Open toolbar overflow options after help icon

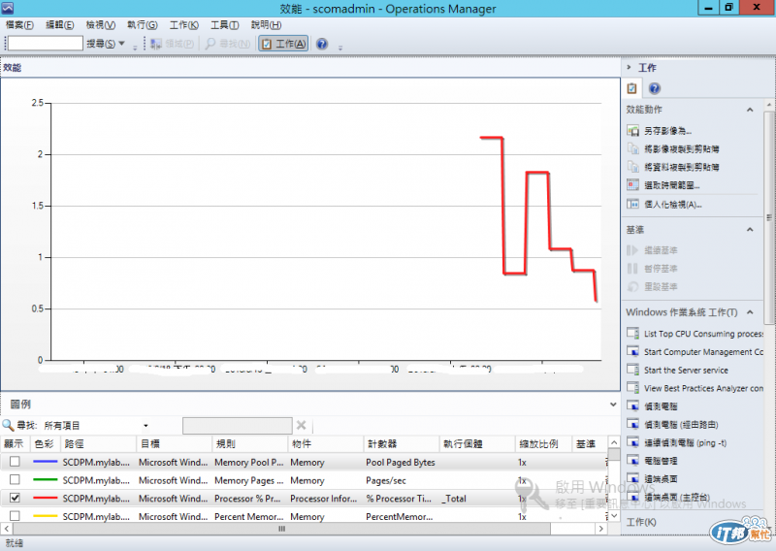click(x=340, y=48)
